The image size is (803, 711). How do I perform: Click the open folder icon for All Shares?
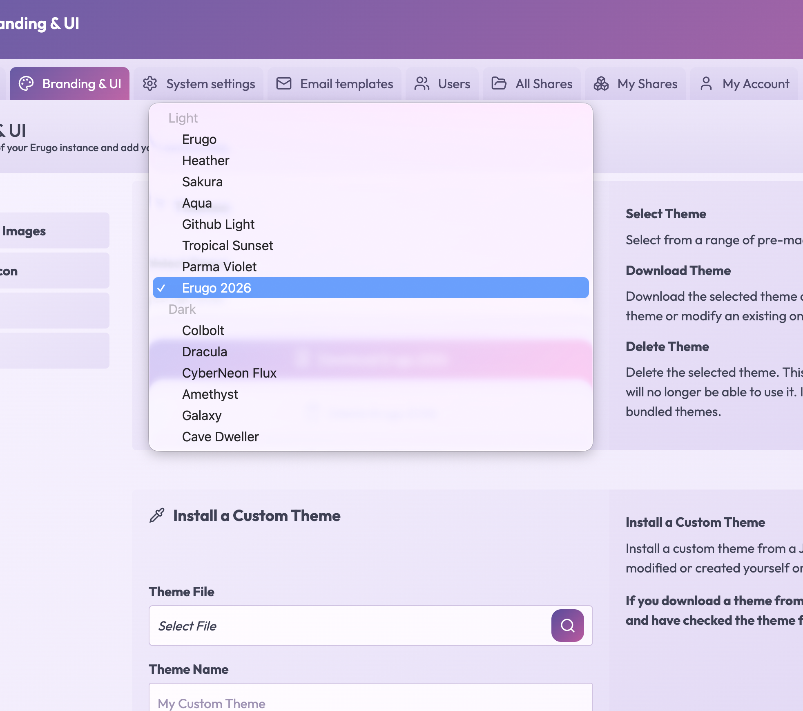498,83
